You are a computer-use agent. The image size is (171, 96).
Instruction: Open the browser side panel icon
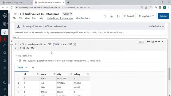tap(160, 7)
